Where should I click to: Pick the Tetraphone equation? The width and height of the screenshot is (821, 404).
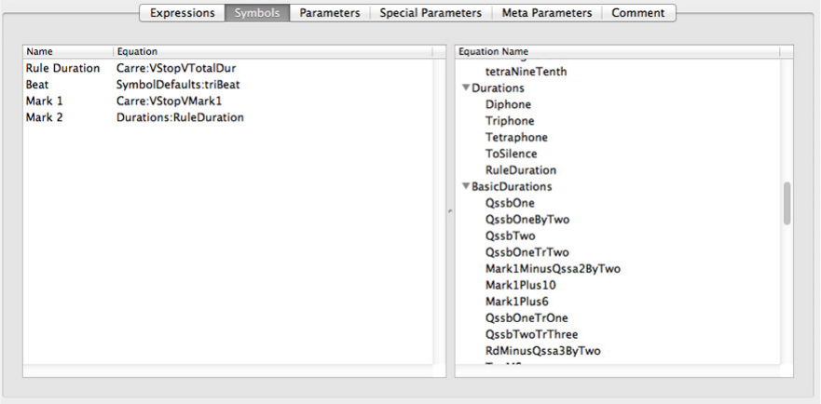(516, 138)
